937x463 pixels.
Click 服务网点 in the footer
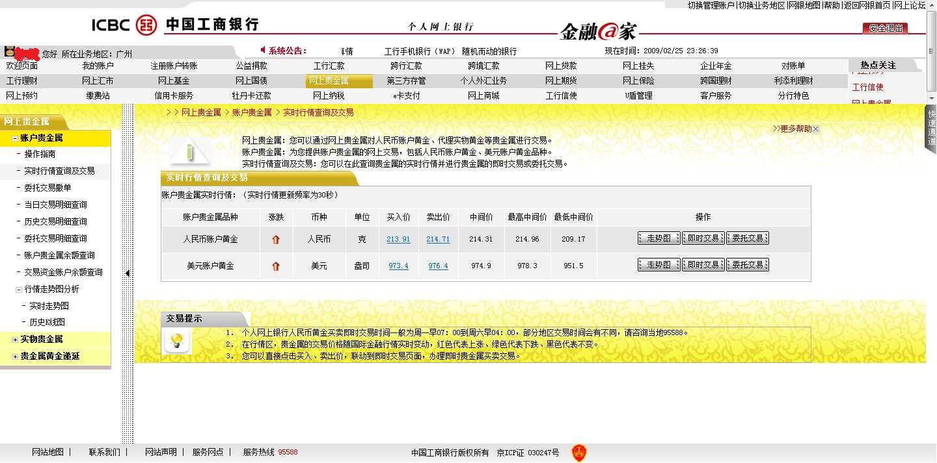(208, 453)
